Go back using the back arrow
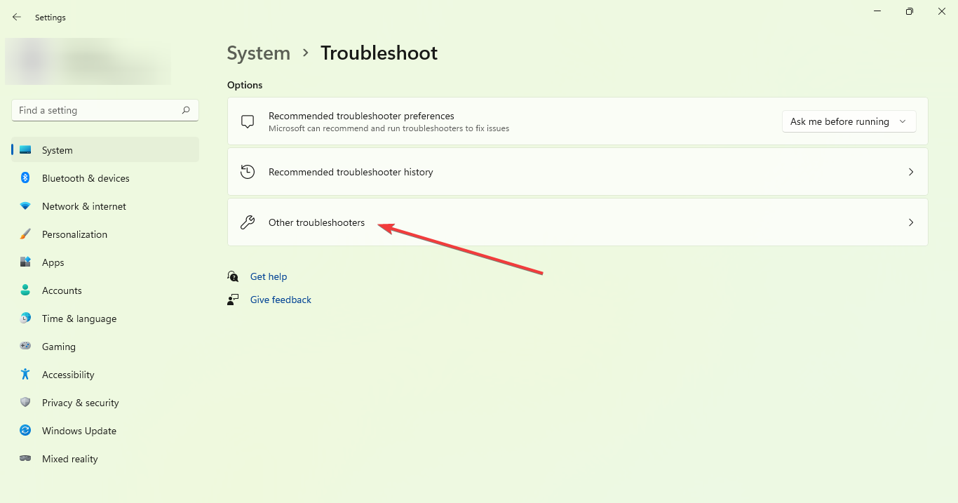Viewport: 958px width, 503px height. tap(17, 17)
